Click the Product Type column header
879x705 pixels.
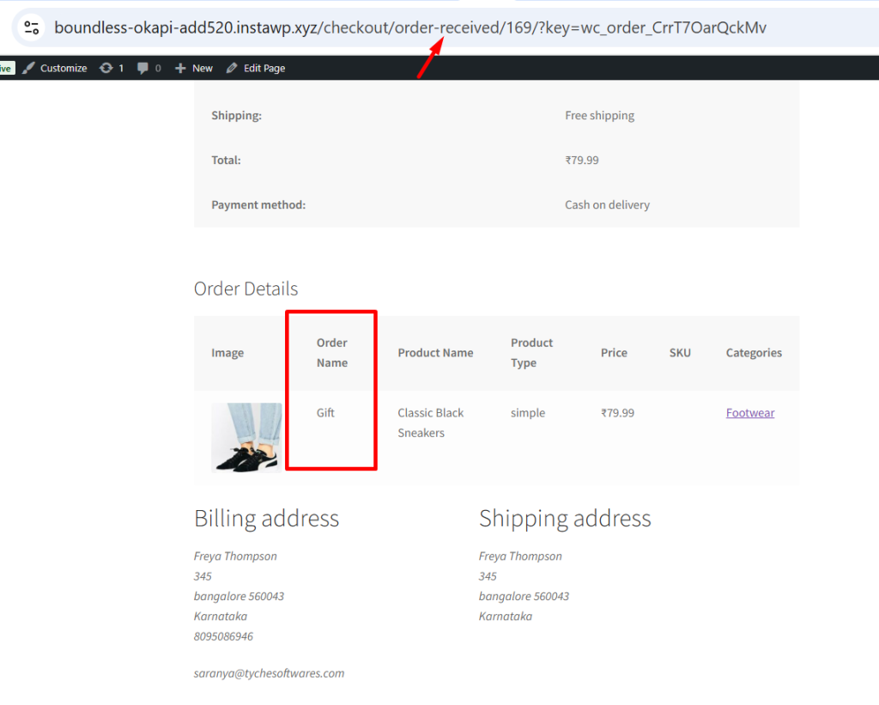click(531, 353)
